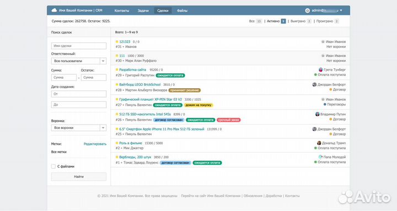Click договор согласован tag on Верблюды deal
Screen dimensions: 397x211
coord(175,163)
